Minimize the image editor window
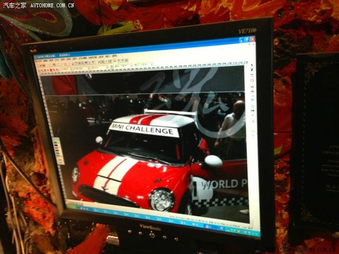The height and width of the screenshot is (254, 339). point(242,40)
